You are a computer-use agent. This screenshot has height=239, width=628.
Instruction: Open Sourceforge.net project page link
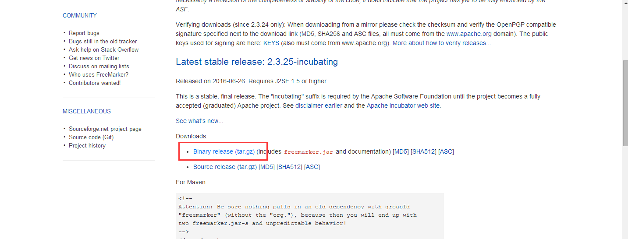(x=105, y=129)
